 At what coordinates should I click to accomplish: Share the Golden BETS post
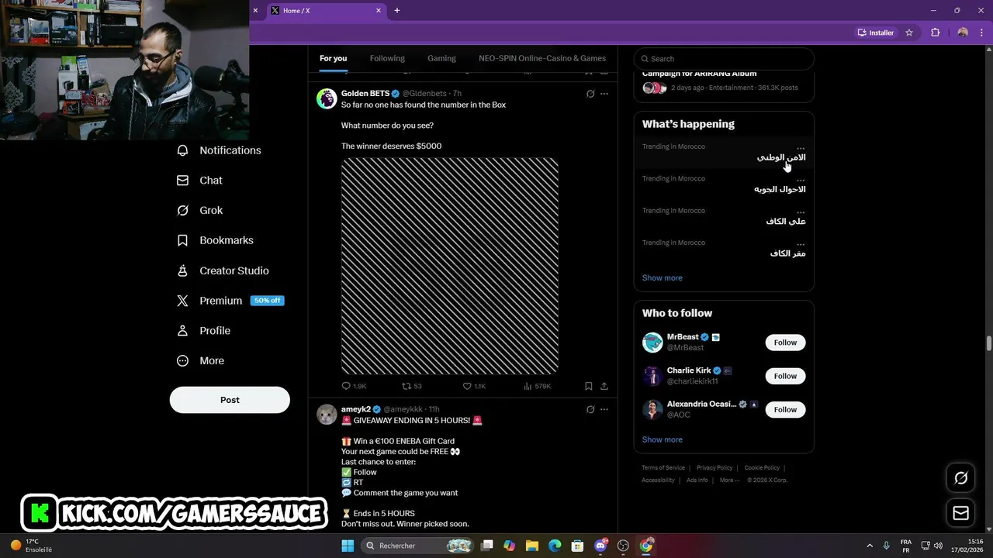coord(604,386)
